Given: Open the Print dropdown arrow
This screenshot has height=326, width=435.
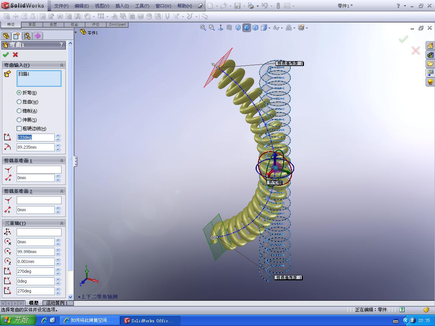Looking at the screenshot, I should tap(258, 6).
